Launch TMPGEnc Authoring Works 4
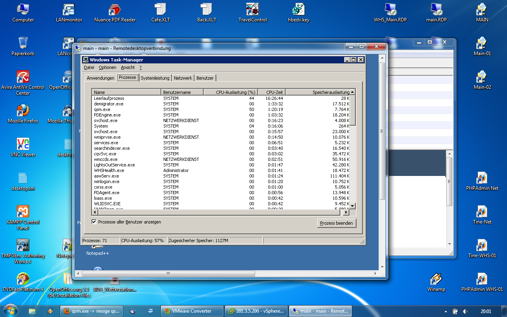Viewport: 507px width, 317px height. pos(23,251)
